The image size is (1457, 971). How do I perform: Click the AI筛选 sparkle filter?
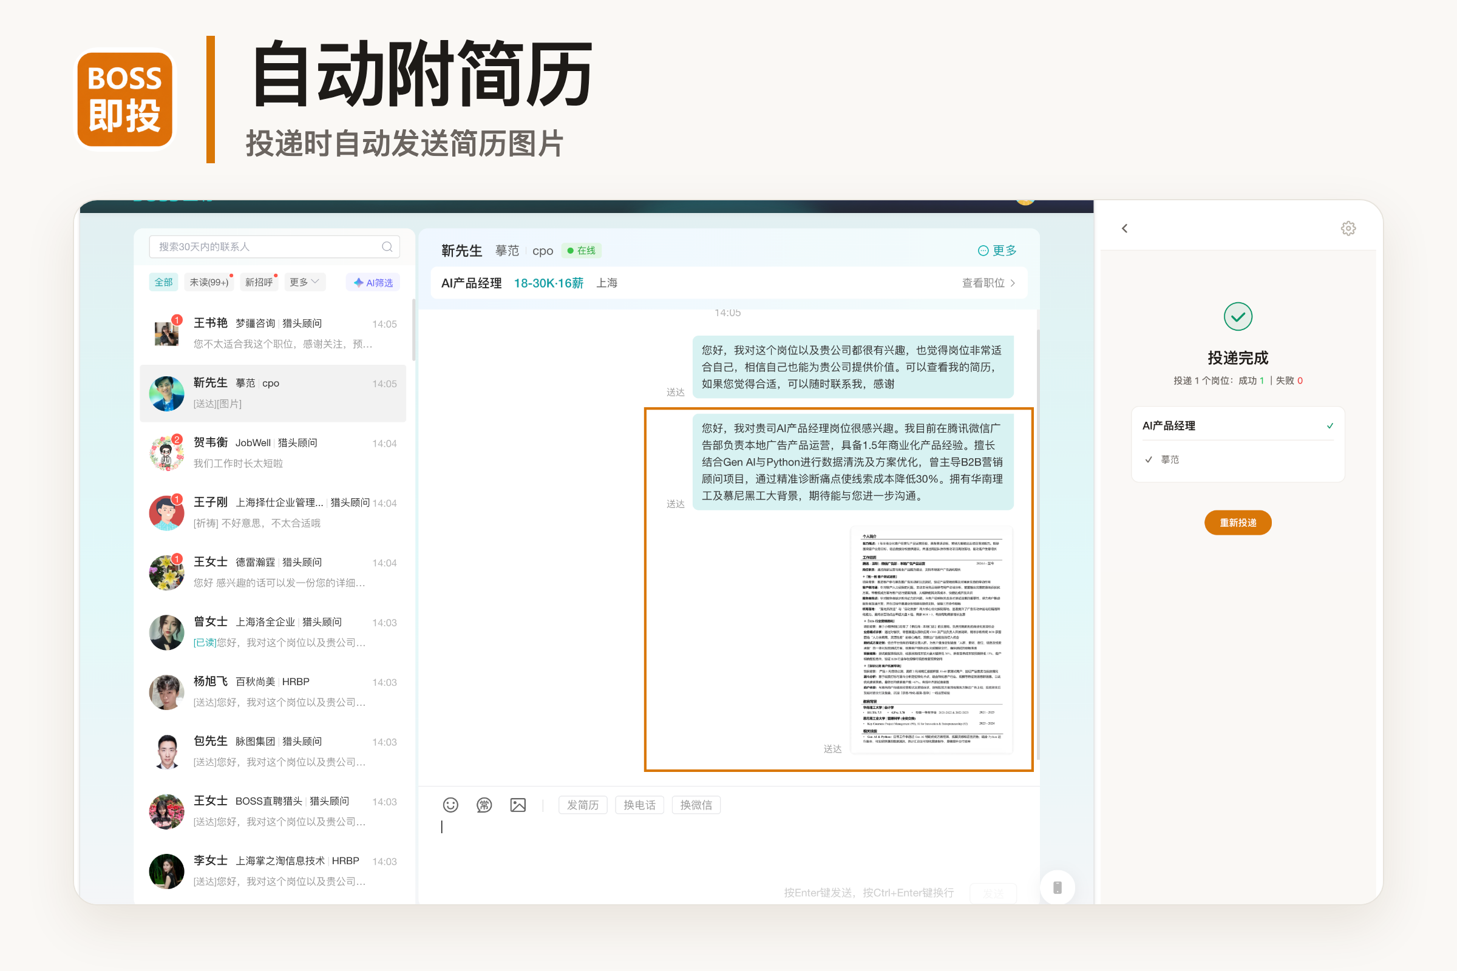click(x=373, y=282)
